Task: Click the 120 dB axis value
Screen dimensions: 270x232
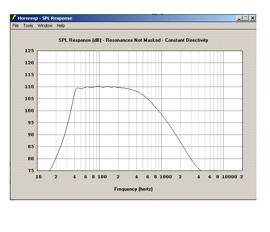Action: tap(29, 63)
